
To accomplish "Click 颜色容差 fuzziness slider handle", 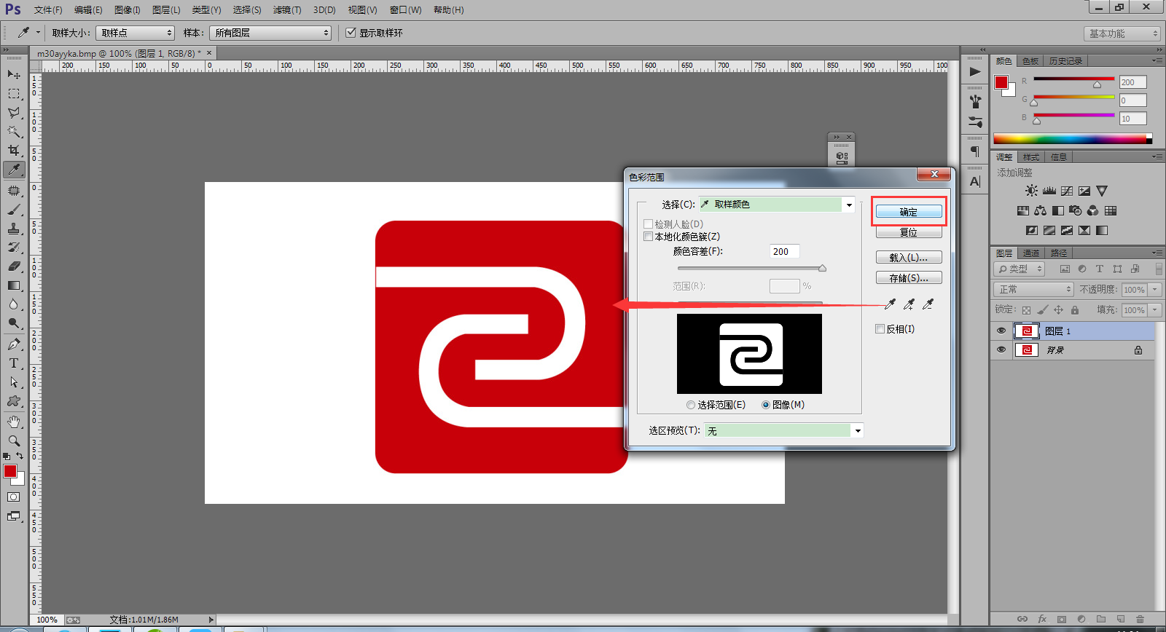I will point(822,268).
